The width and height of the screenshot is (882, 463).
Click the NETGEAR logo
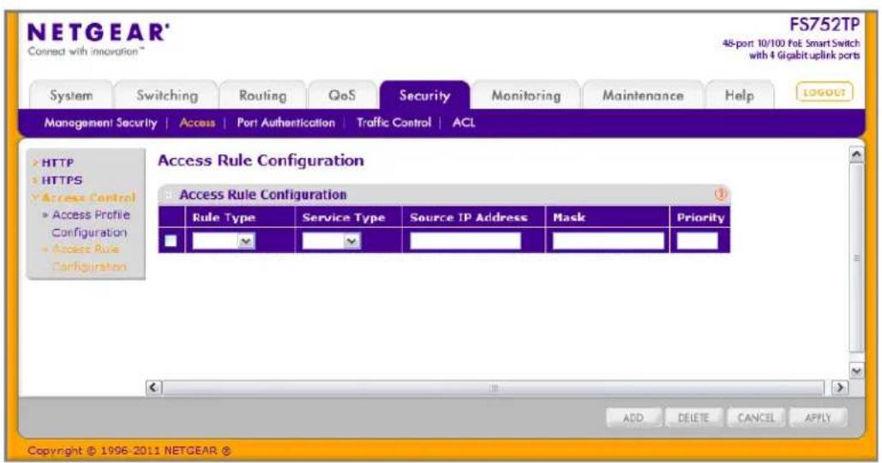point(97,33)
